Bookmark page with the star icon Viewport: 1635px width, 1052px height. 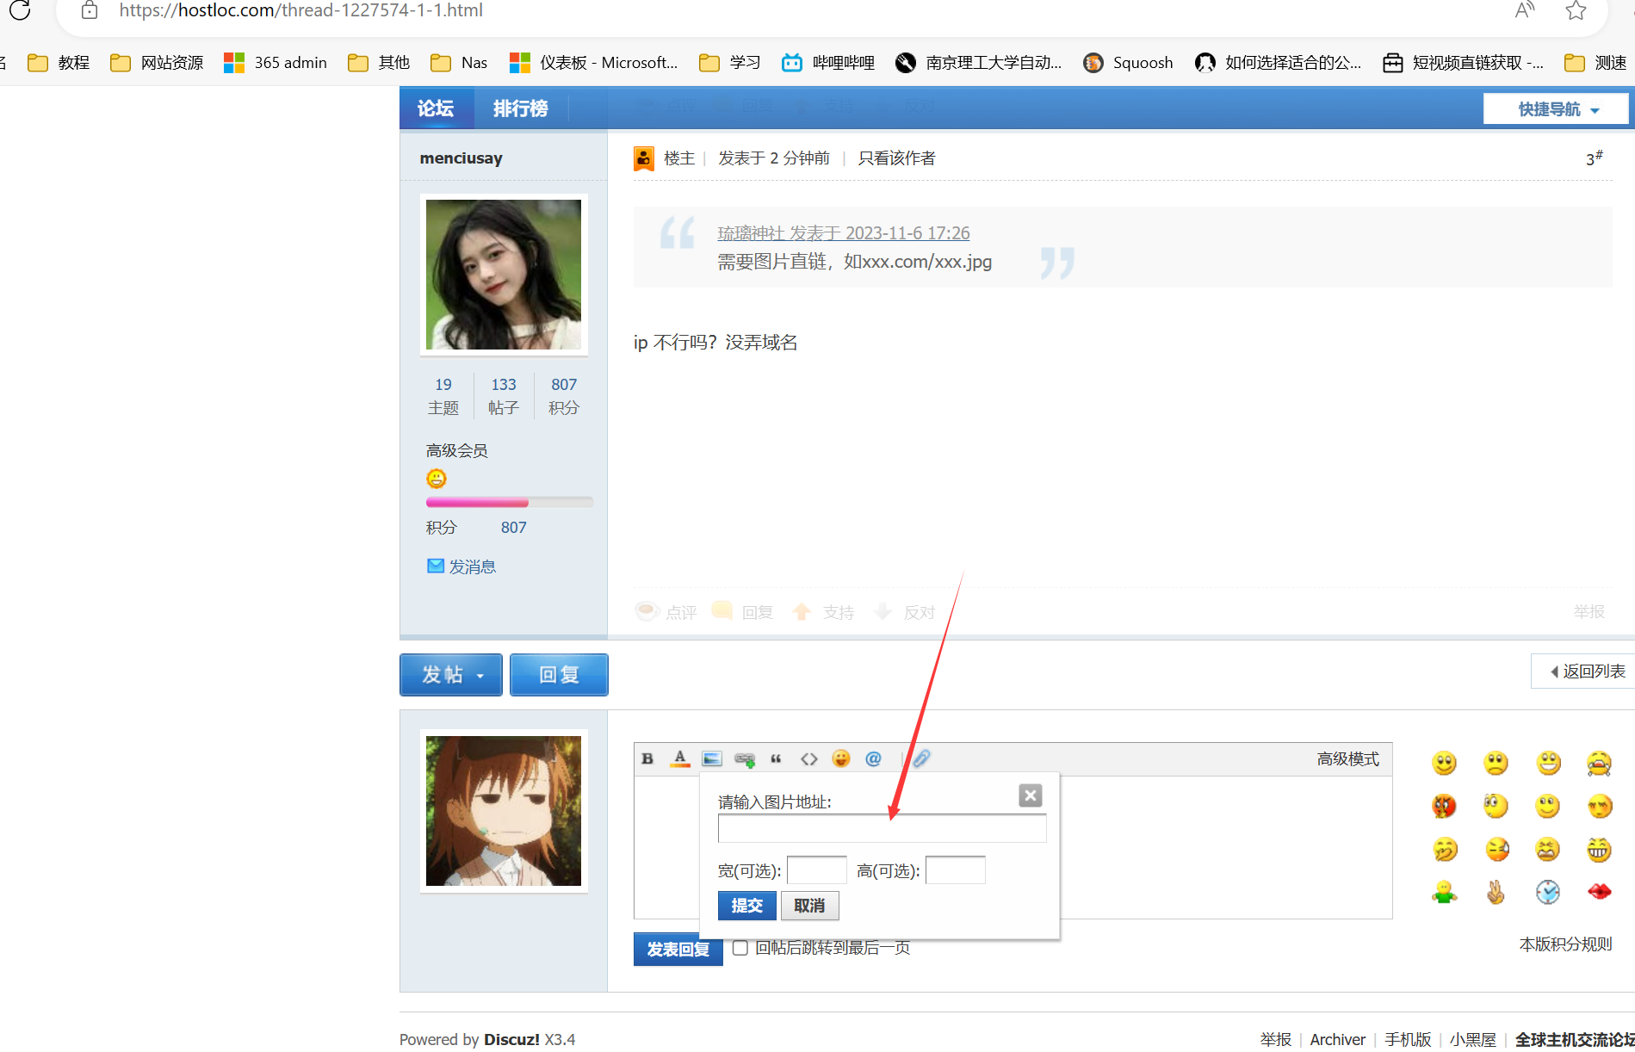(x=1576, y=11)
